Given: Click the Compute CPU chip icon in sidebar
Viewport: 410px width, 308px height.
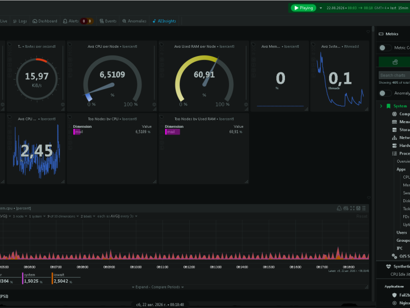Looking at the screenshot, I should tap(394, 114).
